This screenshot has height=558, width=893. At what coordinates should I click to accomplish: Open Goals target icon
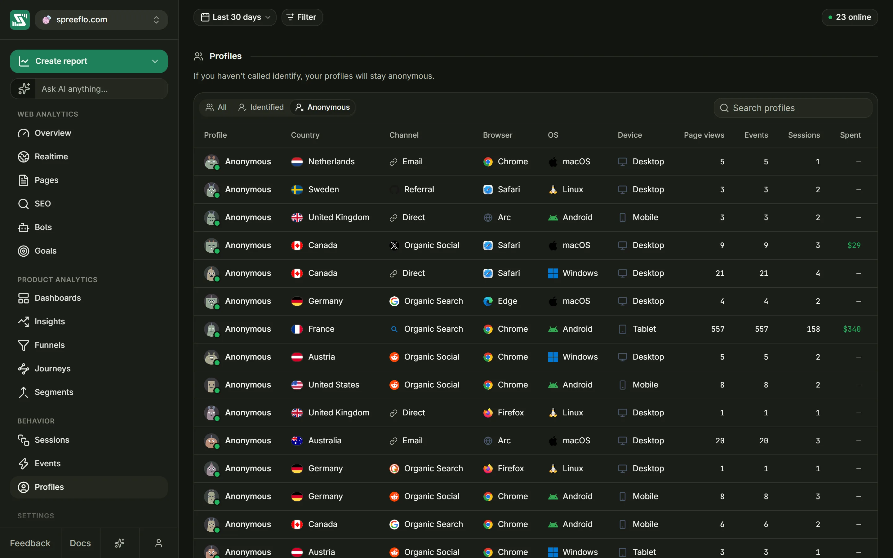24,251
